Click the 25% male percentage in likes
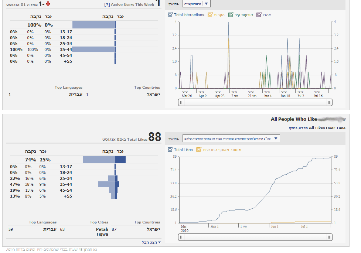 point(45,160)
